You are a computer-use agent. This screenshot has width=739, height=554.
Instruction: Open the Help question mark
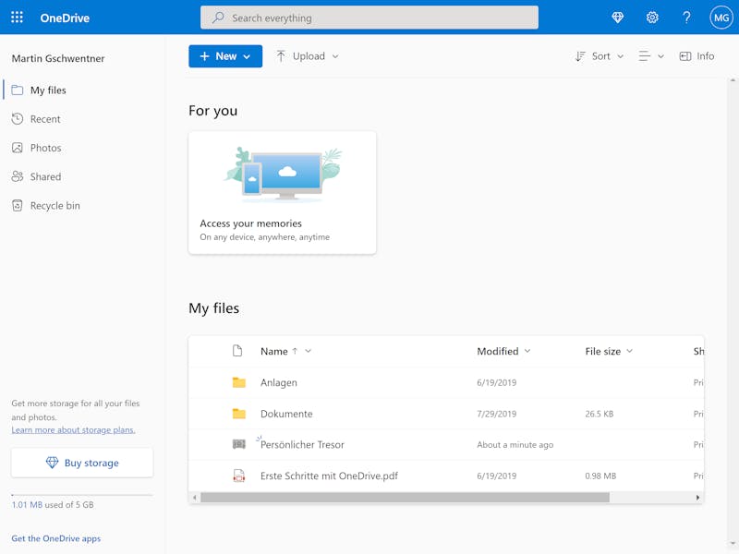(x=686, y=18)
